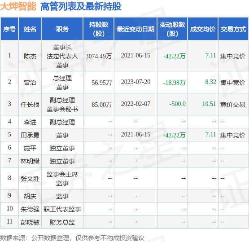This screenshot has height=242, width=249.
Task: Click the 数据来源 disclaimer footer text
Action: pyautogui.click(x=72, y=238)
